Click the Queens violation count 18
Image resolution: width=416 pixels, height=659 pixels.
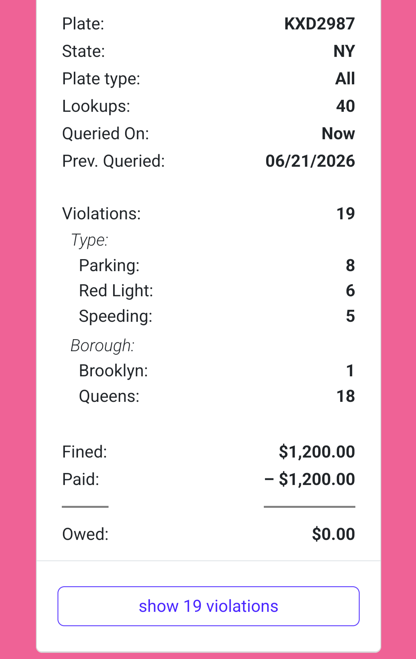tap(346, 396)
